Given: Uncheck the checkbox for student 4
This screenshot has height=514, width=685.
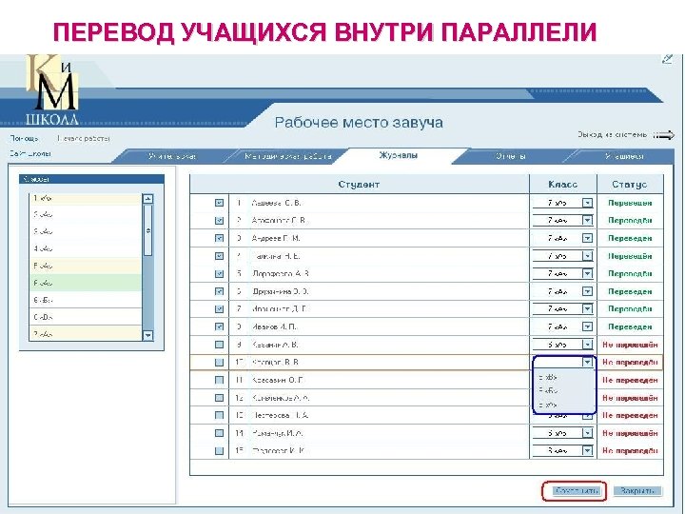Looking at the screenshot, I should point(220,256).
